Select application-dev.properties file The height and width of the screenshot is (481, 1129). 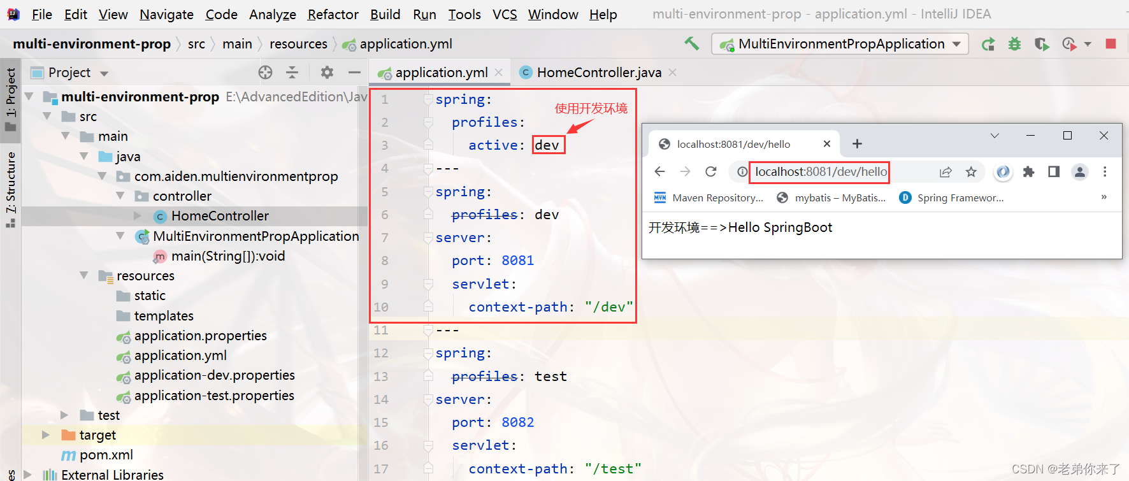[214, 375]
